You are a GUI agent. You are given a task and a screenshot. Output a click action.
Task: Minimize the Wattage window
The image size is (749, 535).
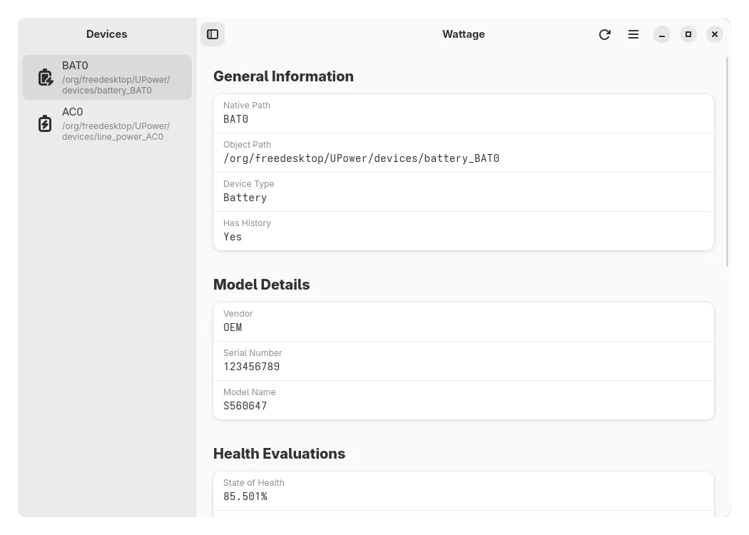[x=662, y=34]
